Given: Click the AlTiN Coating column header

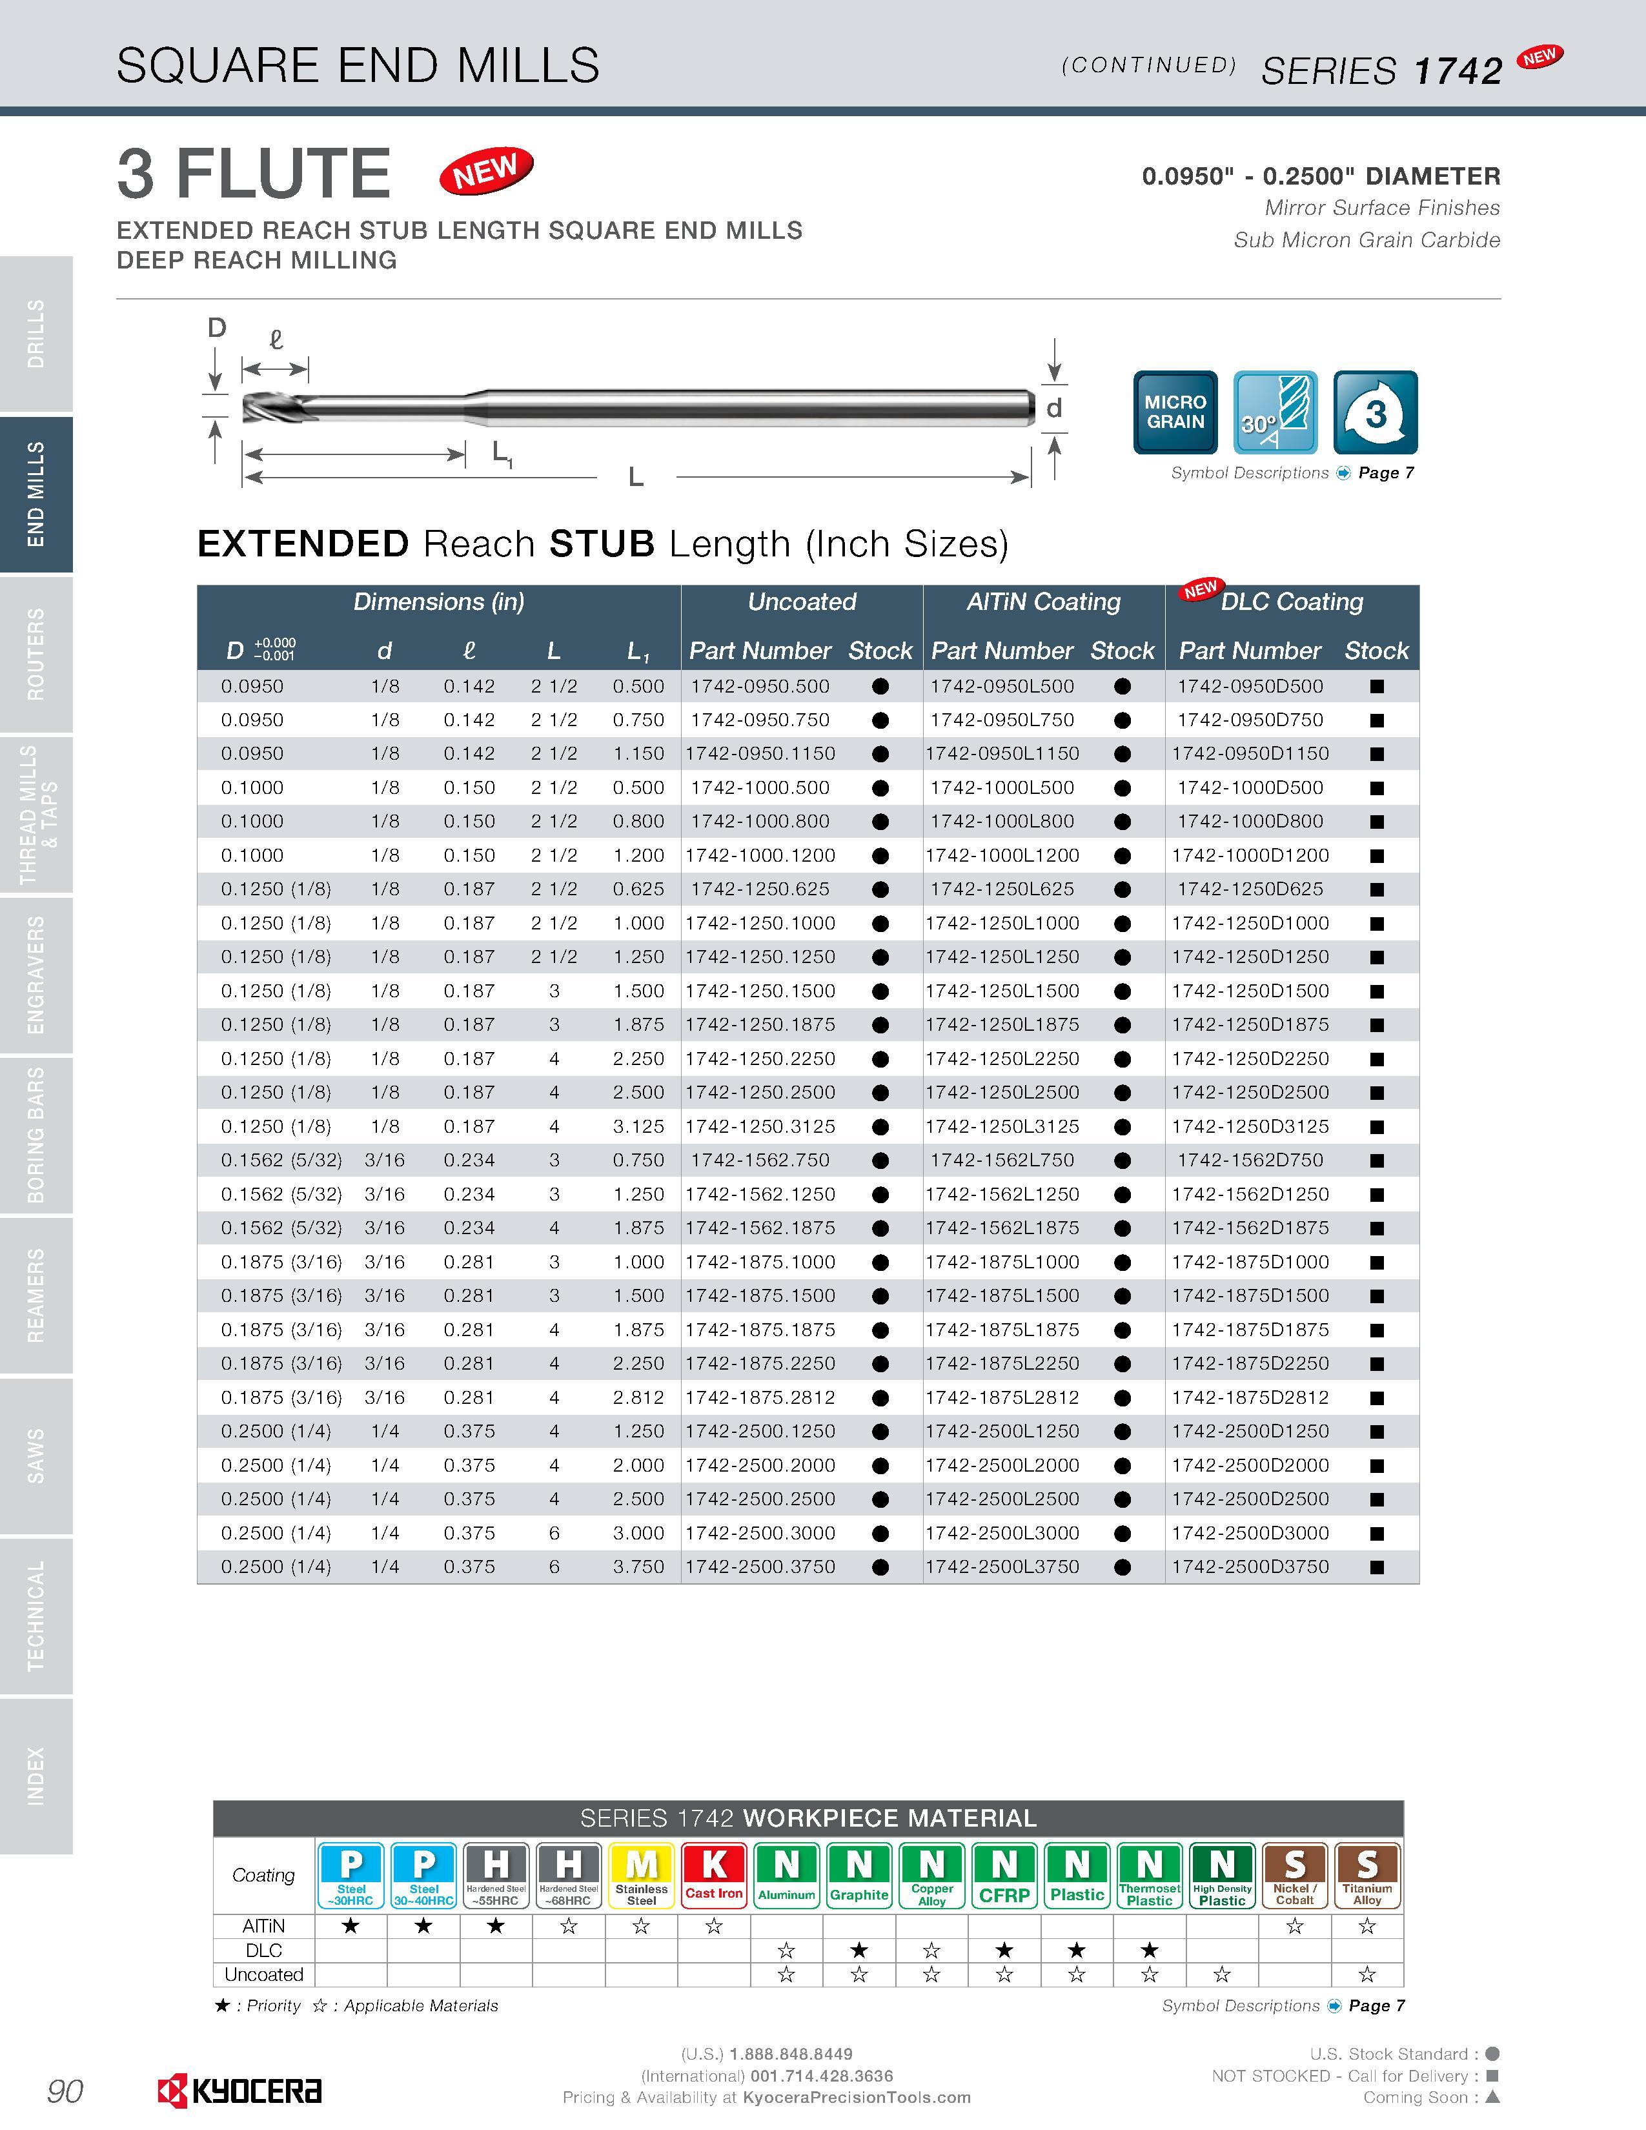Looking at the screenshot, I should (x=1043, y=603).
